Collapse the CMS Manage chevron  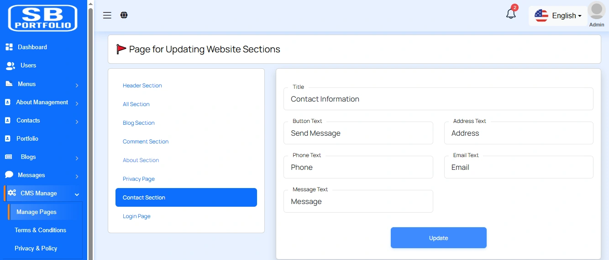pyautogui.click(x=77, y=194)
